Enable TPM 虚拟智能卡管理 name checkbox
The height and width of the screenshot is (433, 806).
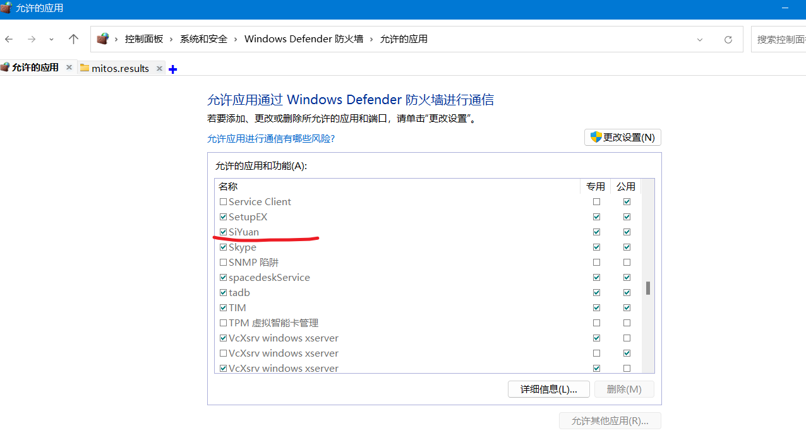tap(223, 323)
